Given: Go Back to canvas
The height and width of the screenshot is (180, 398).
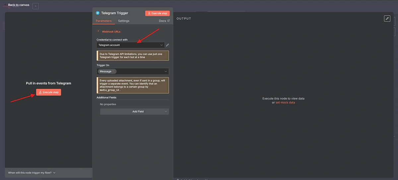Looking at the screenshot, I should (x=19, y=5).
